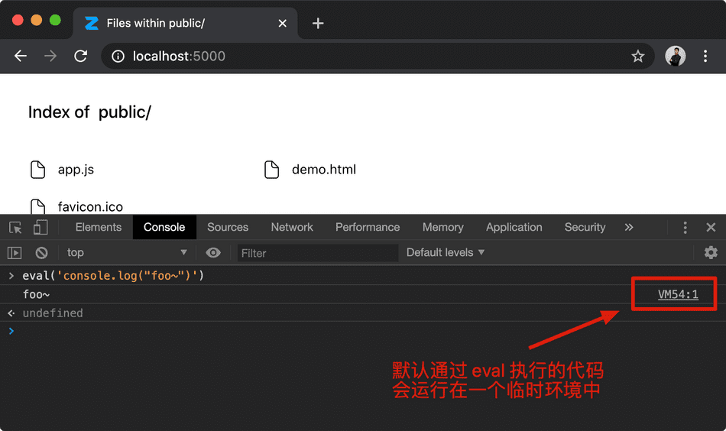Image resolution: width=726 pixels, height=431 pixels.
Task: Click the browser back arrow
Action: coord(21,57)
